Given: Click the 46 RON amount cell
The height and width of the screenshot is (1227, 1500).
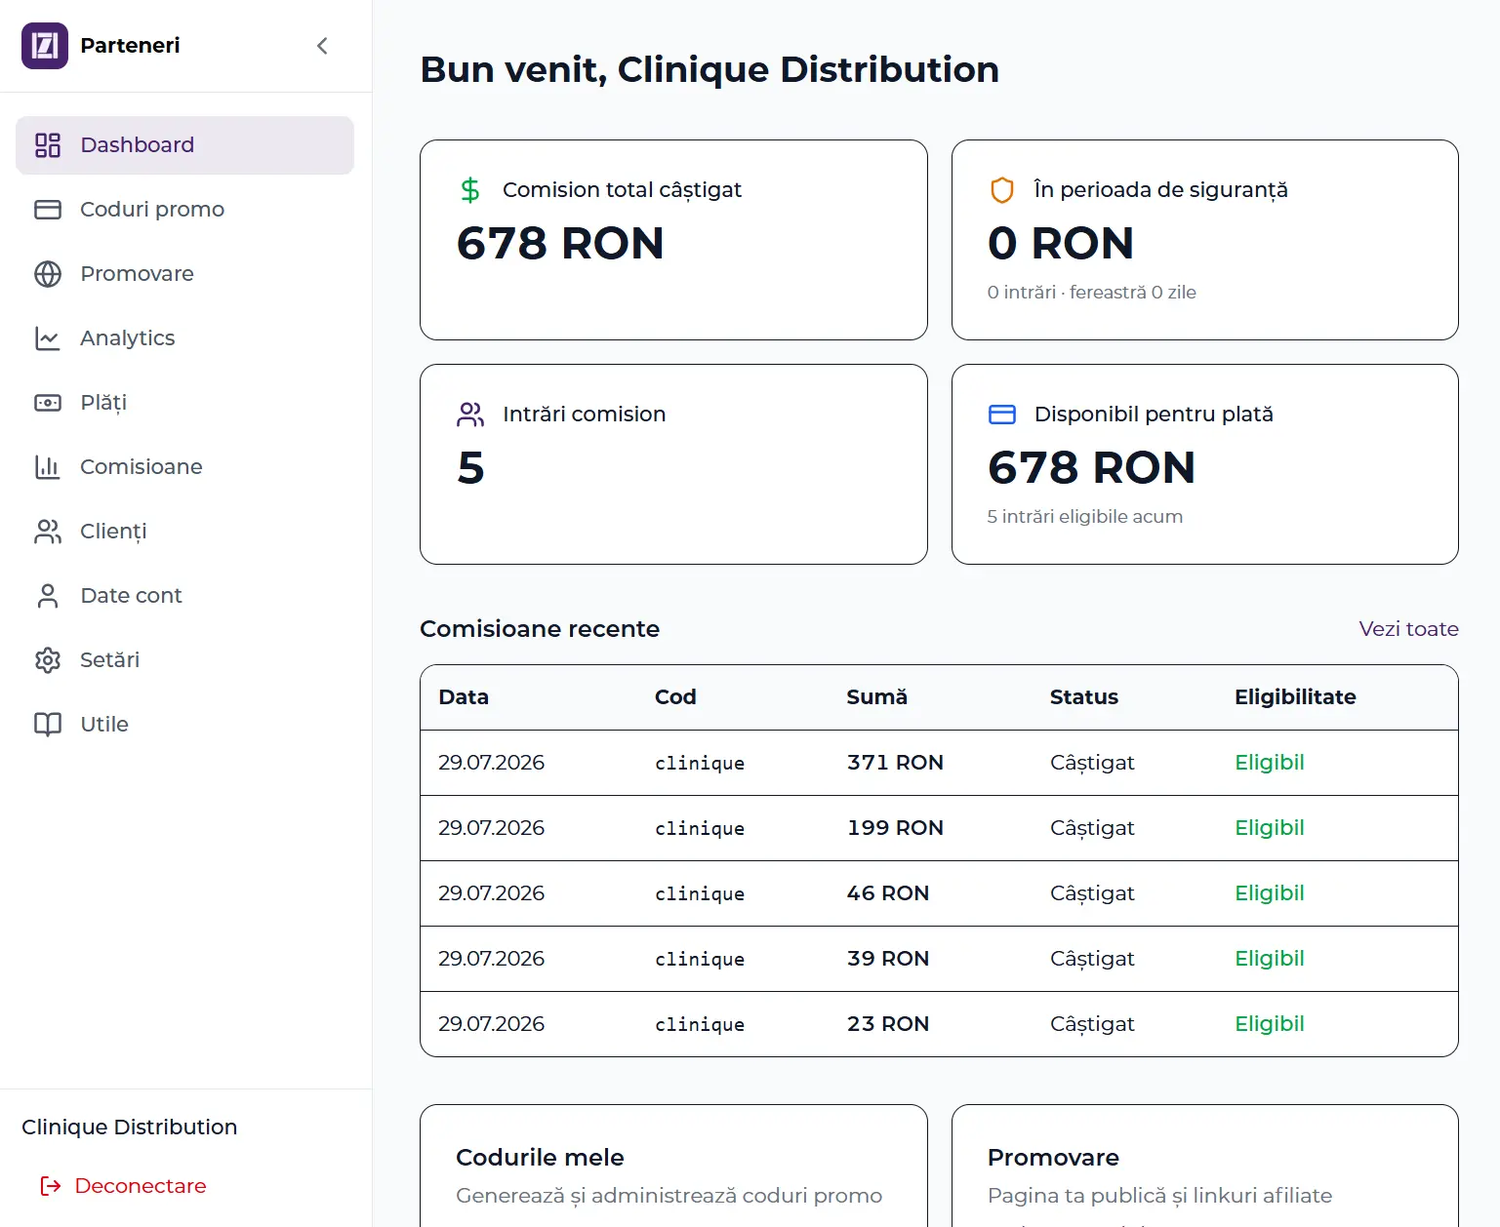Looking at the screenshot, I should pyautogui.click(x=888, y=893).
